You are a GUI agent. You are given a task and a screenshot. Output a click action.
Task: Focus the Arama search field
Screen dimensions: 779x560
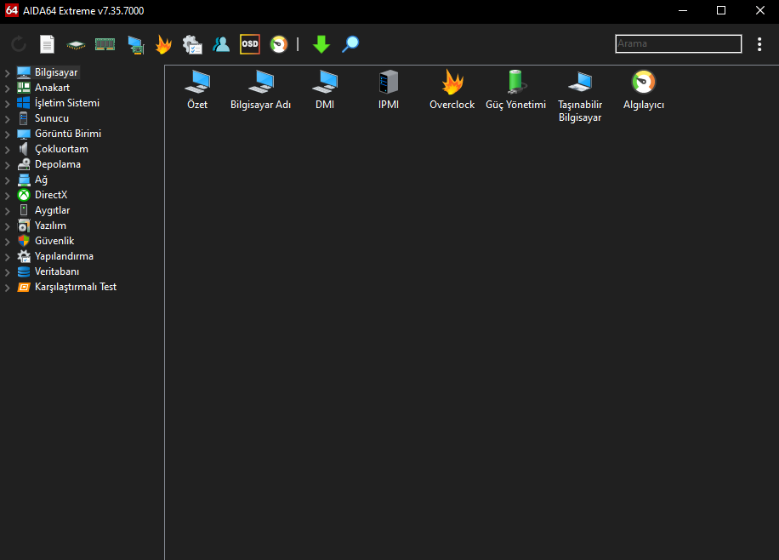click(678, 43)
